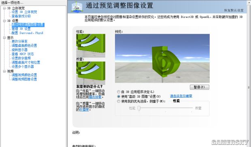Click the vertical scrollbar on right edge
This screenshot has height=147, width=251.
tap(249, 87)
